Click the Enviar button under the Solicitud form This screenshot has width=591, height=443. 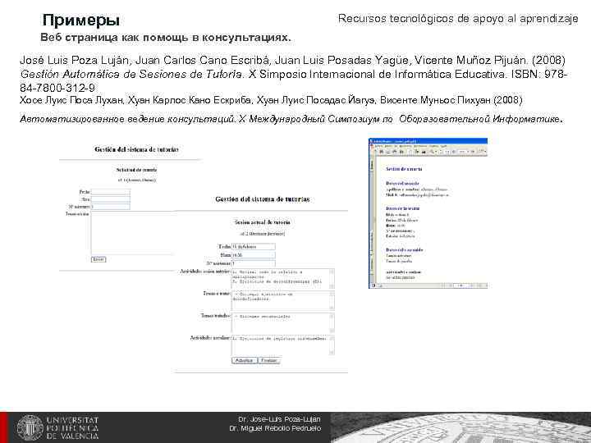(98, 259)
